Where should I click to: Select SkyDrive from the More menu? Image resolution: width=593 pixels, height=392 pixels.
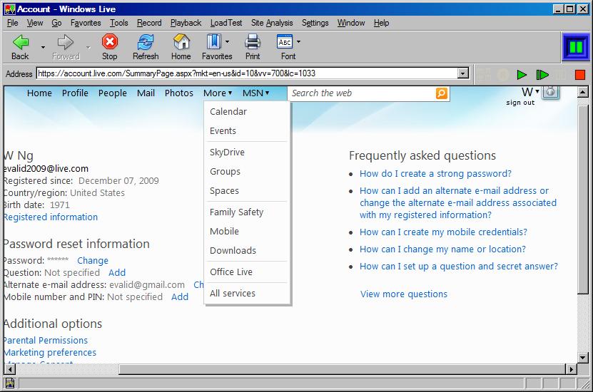click(227, 152)
